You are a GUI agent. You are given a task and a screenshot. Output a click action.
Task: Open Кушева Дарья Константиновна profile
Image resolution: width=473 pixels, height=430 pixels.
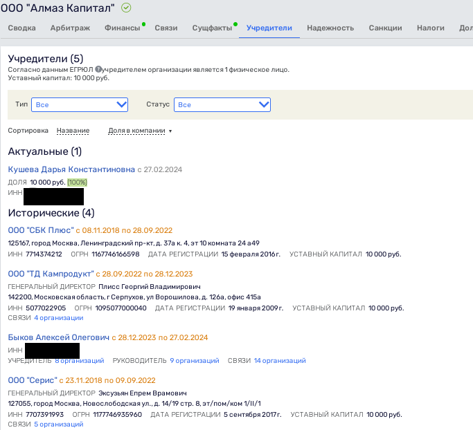pos(71,169)
